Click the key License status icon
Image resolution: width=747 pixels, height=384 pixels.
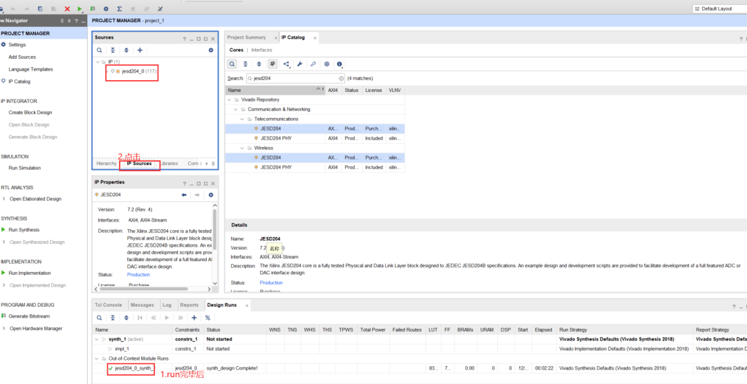click(313, 64)
